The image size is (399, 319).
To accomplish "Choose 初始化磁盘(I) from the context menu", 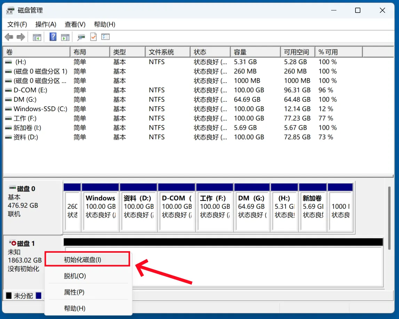I will coord(88,260).
